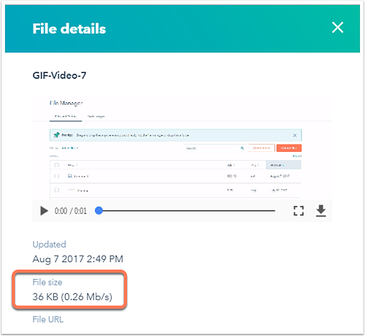Close the File details panel

click(337, 27)
